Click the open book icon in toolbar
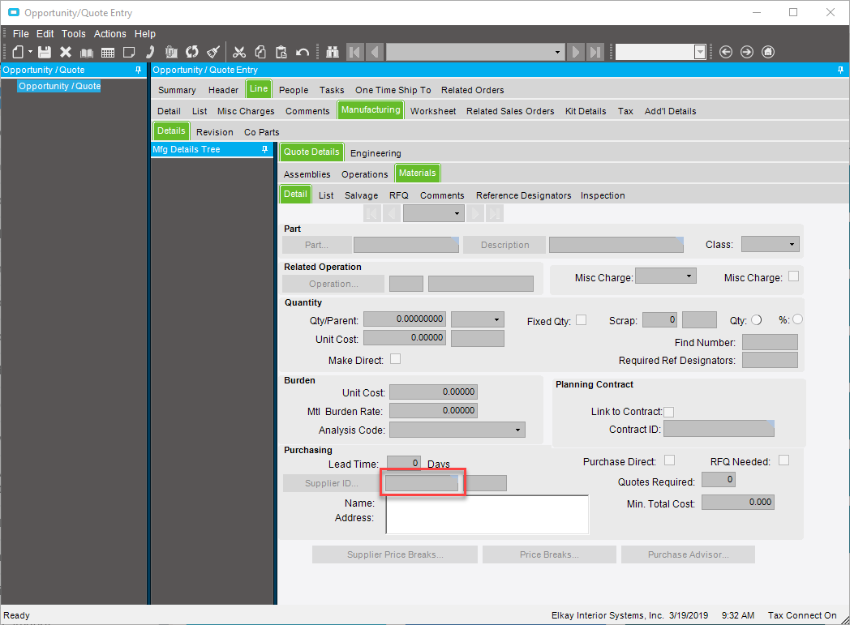This screenshot has width=850, height=625. [87, 53]
